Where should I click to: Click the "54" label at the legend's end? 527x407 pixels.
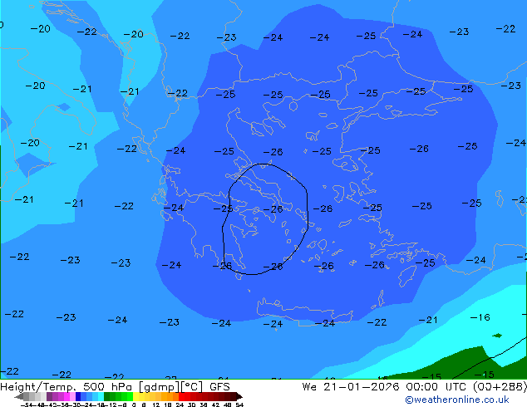tap(239, 405)
